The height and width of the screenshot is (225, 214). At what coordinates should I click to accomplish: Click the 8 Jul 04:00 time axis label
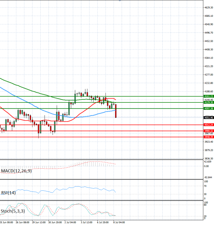coord(119,222)
